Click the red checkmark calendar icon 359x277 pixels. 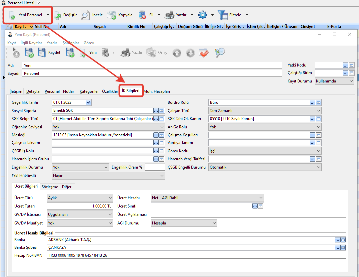pos(203,53)
